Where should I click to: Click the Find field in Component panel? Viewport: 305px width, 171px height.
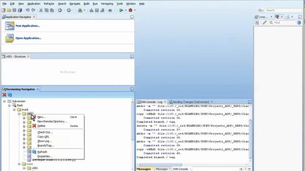coord(285,23)
